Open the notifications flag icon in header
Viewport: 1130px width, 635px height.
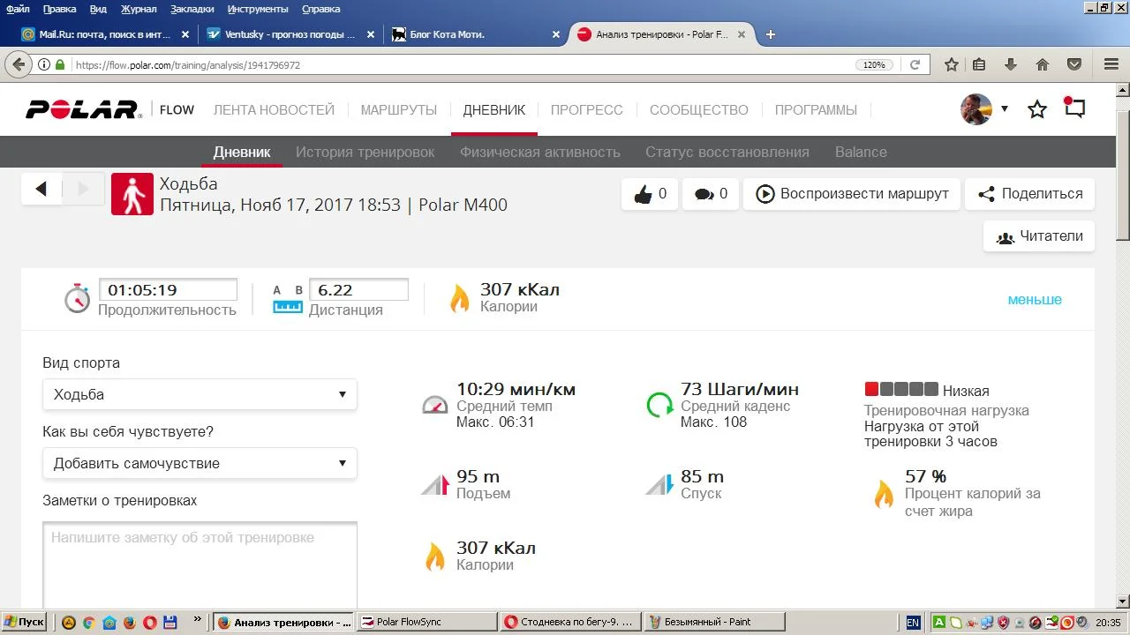coord(1074,108)
